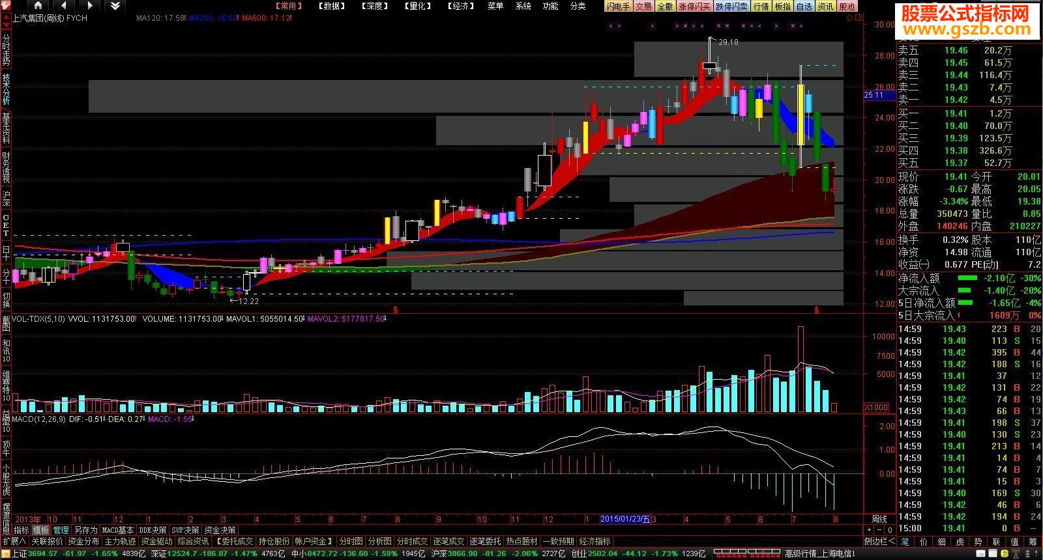Select the 势 tab in quote panel
The width and height of the screenshot is (1043, 560).
tap(978, 541)
